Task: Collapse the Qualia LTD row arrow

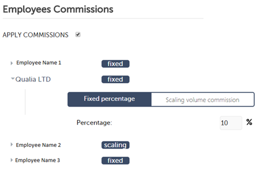Action: pyautogui.click(x=13, y=79)
